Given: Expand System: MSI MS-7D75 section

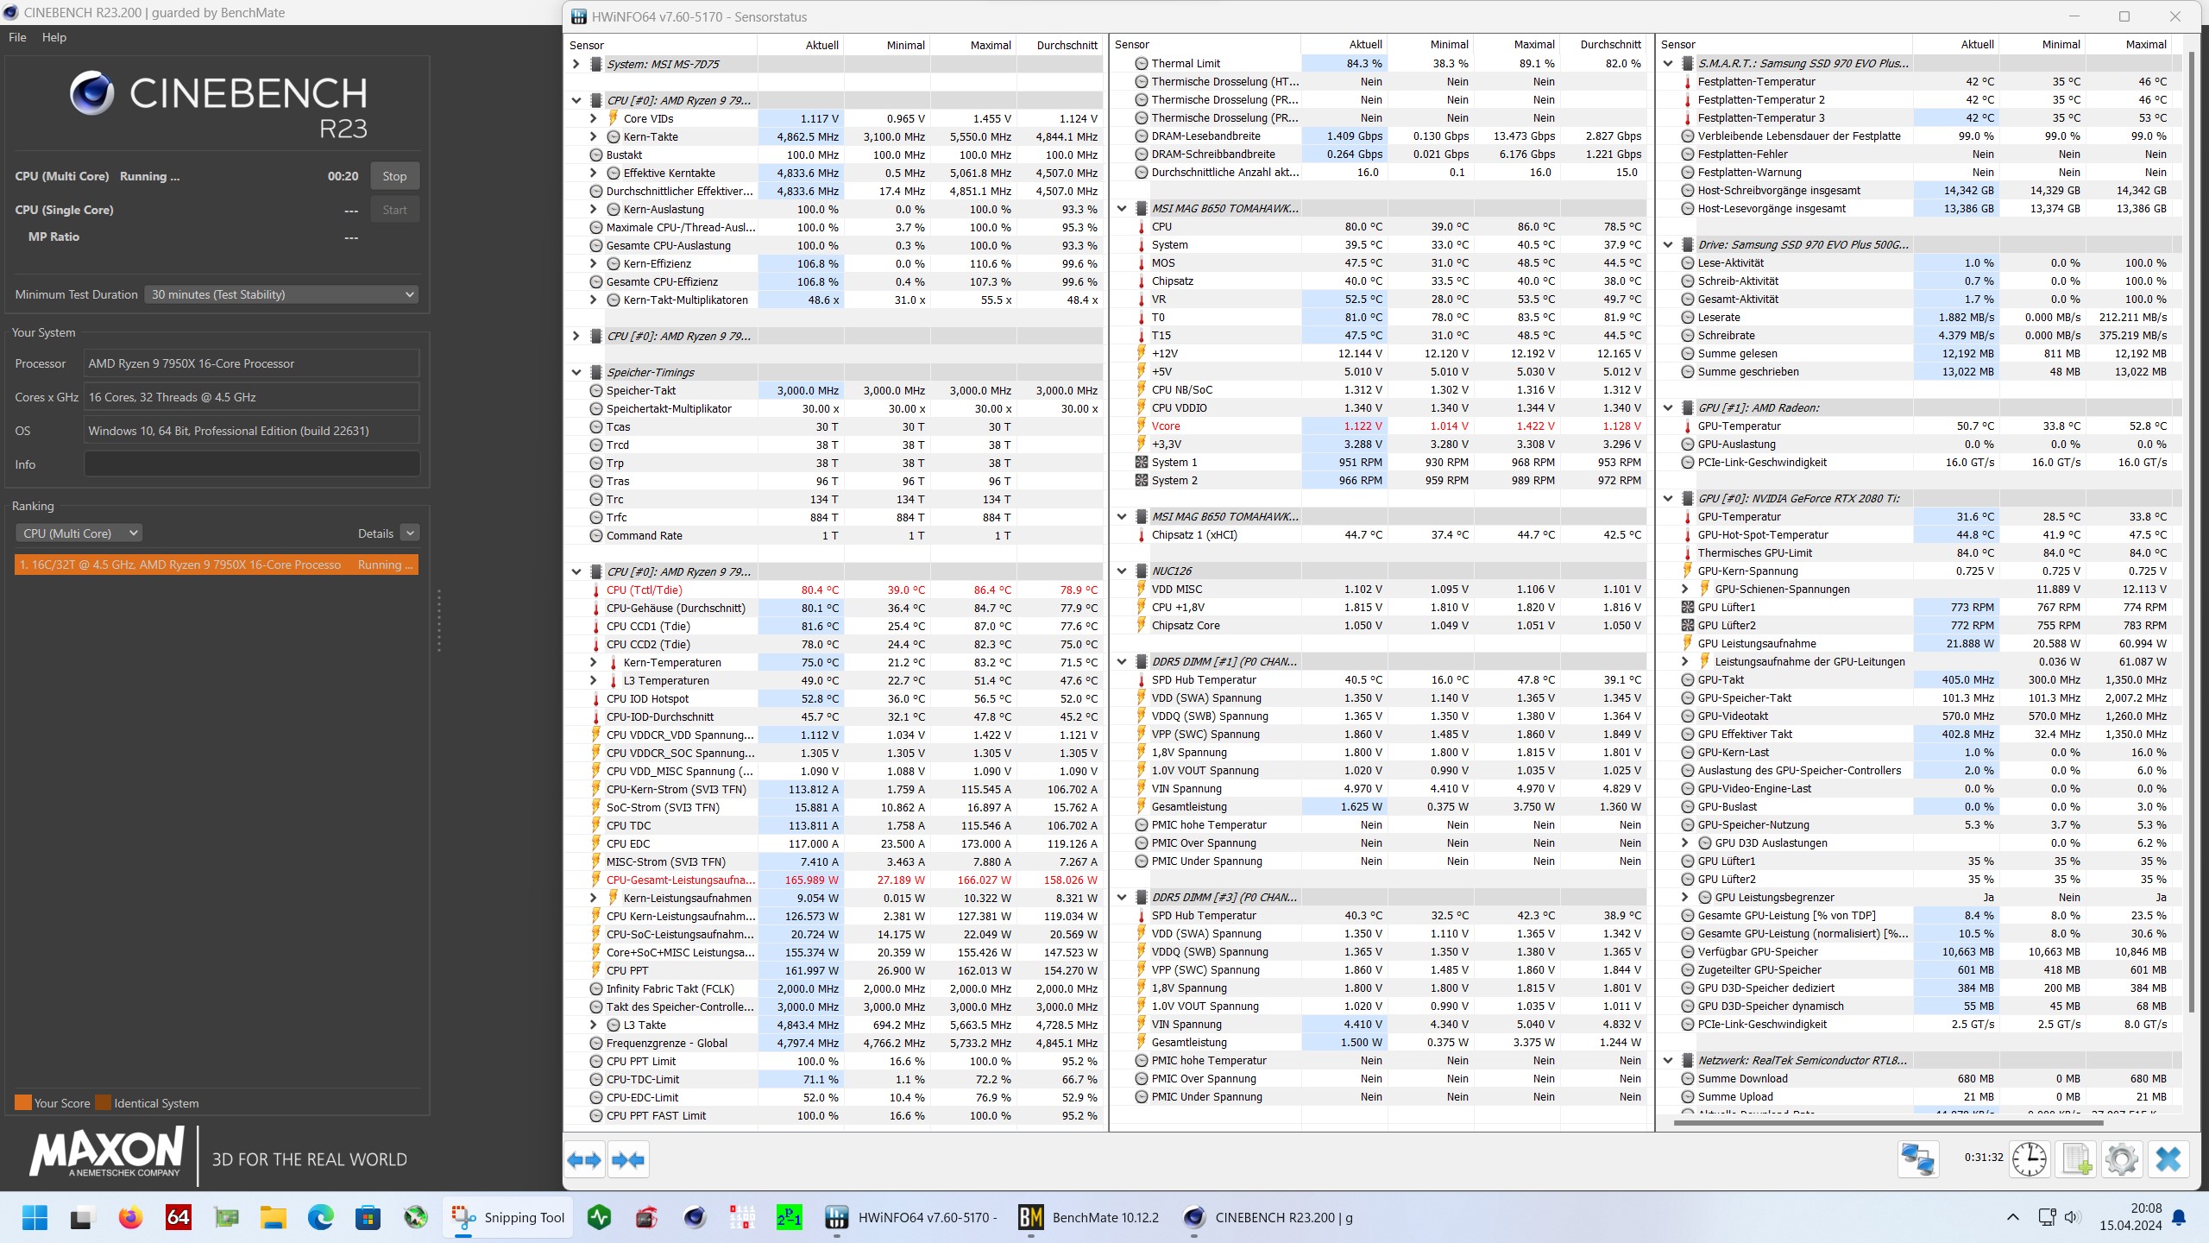Looking at the screenshot, I should click(576, 64).
